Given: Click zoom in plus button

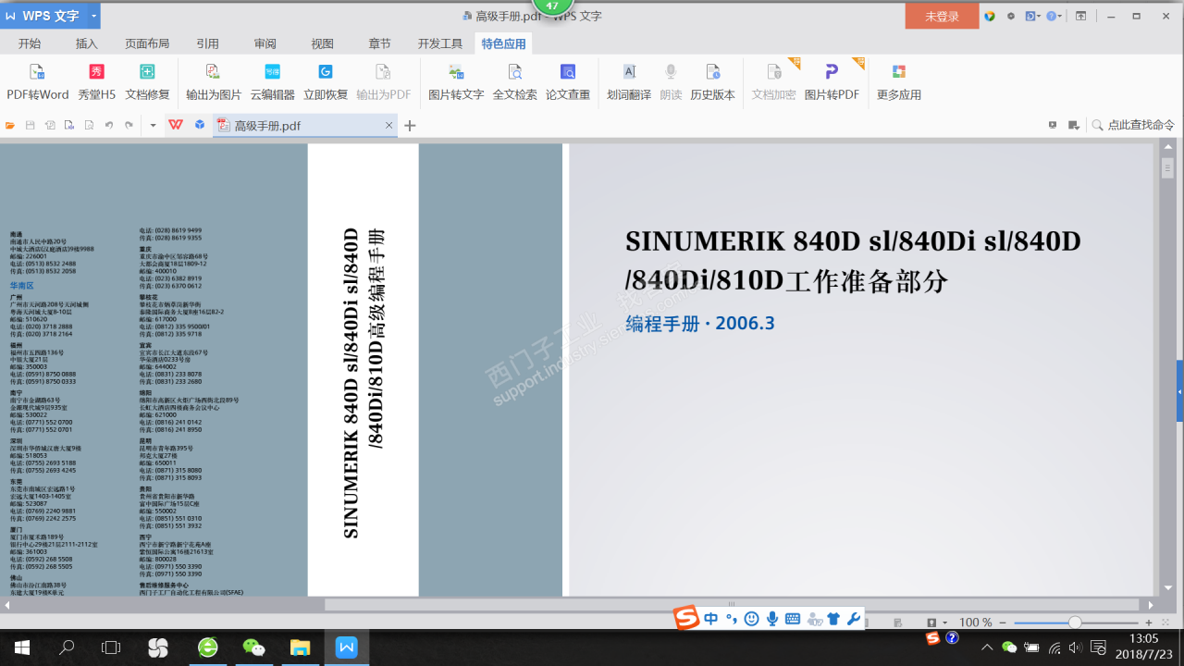Looking at the screenshot, I should 1149,623.
